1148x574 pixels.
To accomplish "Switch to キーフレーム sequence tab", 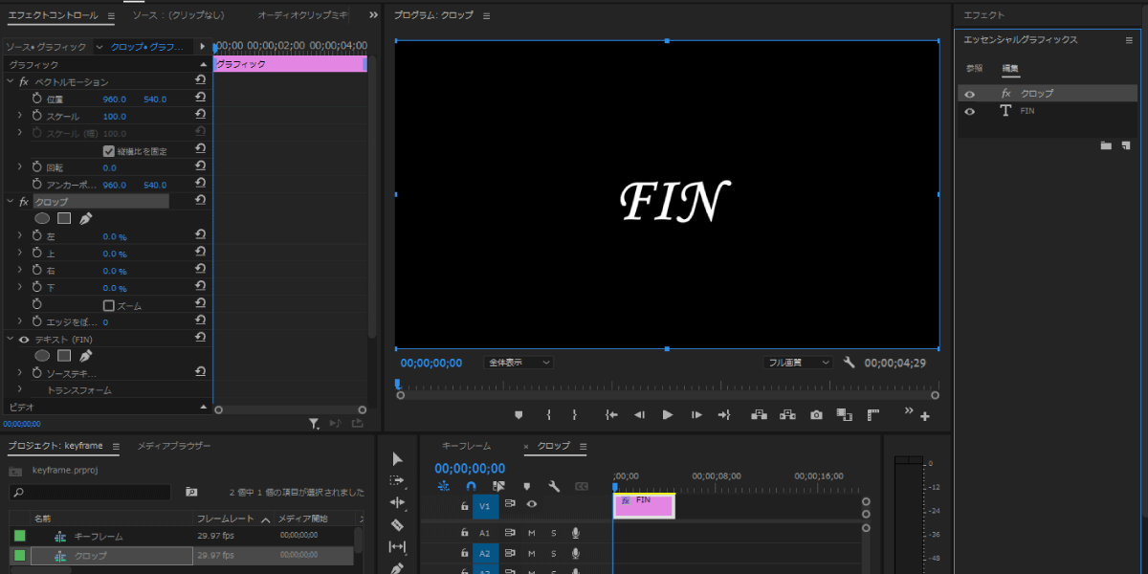I will (x=466, y=446).
